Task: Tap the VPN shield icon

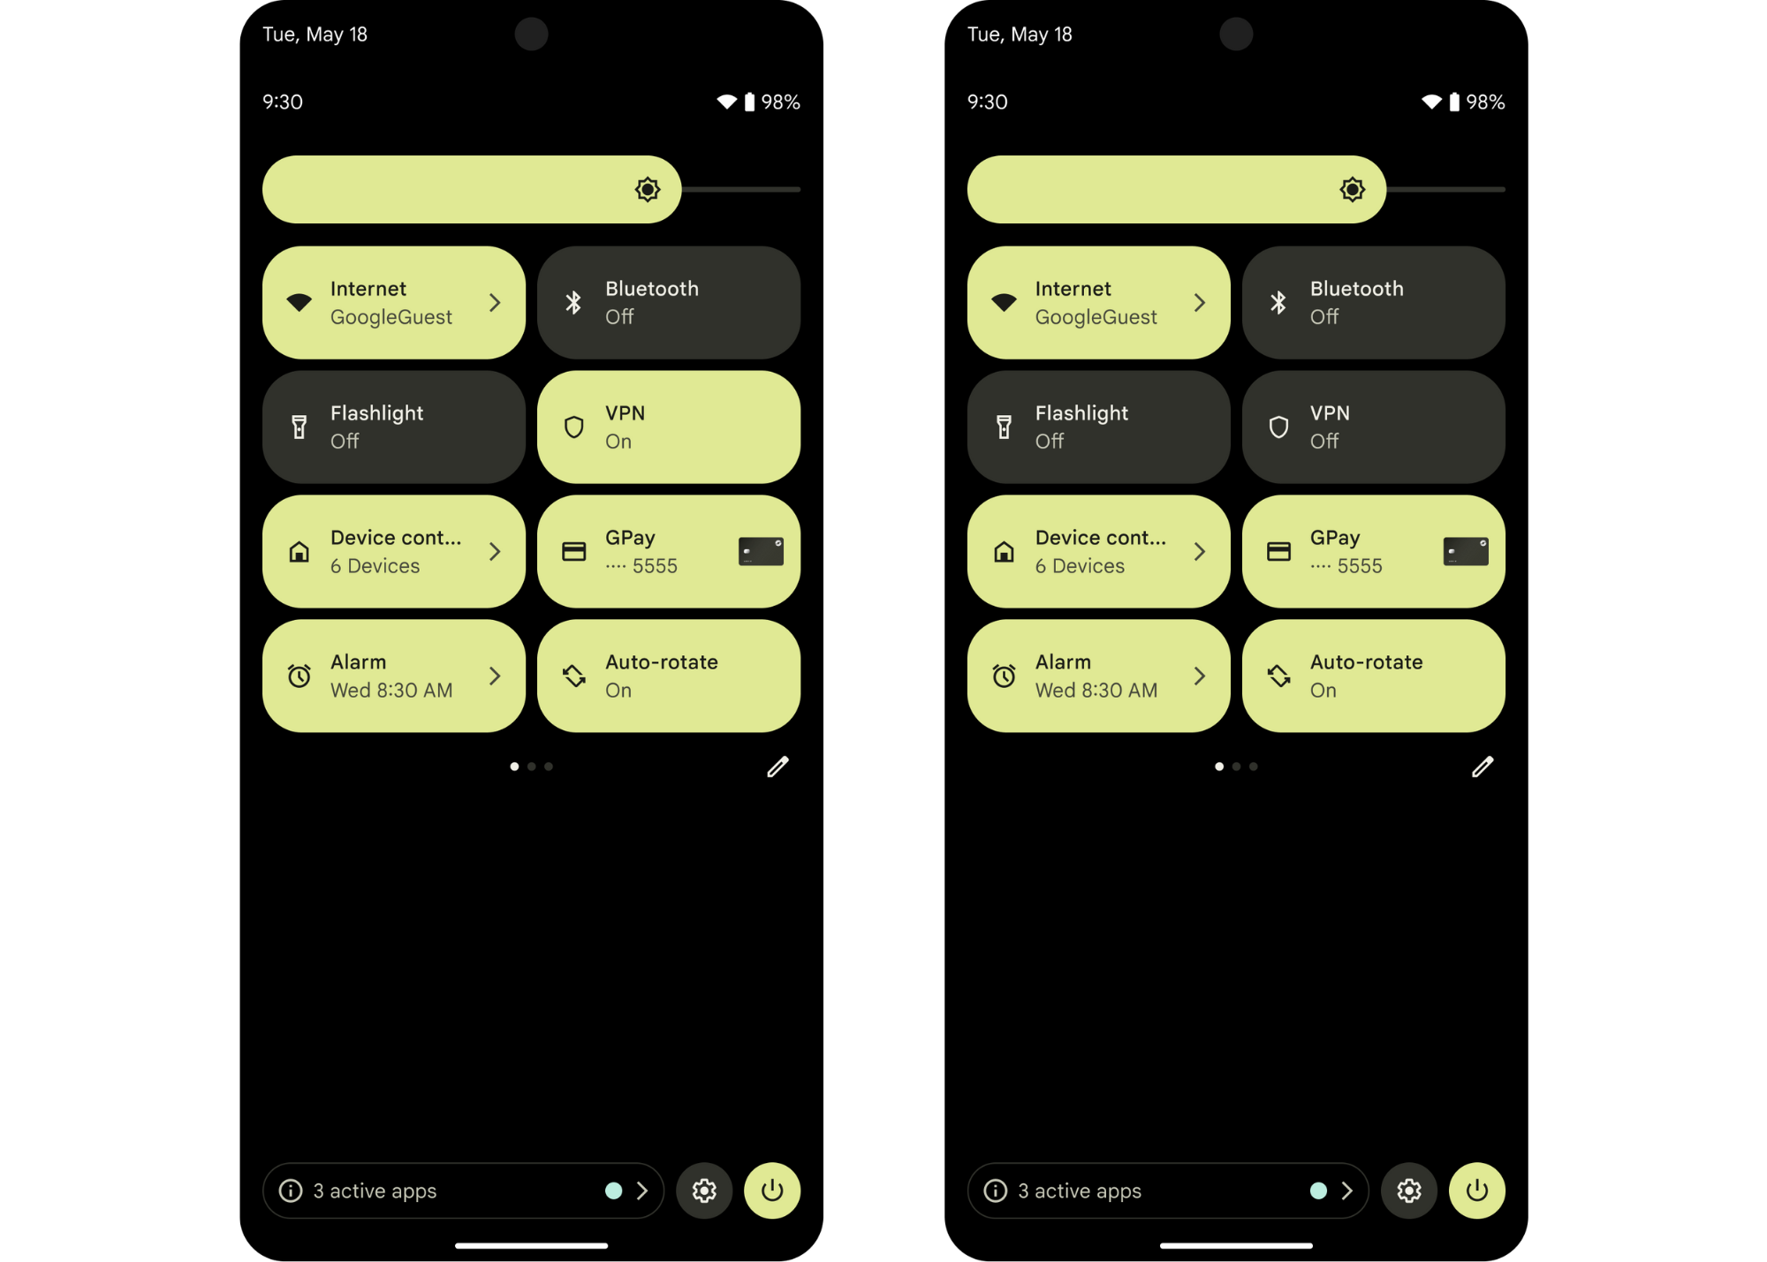Action: click(x=574, y=427)
